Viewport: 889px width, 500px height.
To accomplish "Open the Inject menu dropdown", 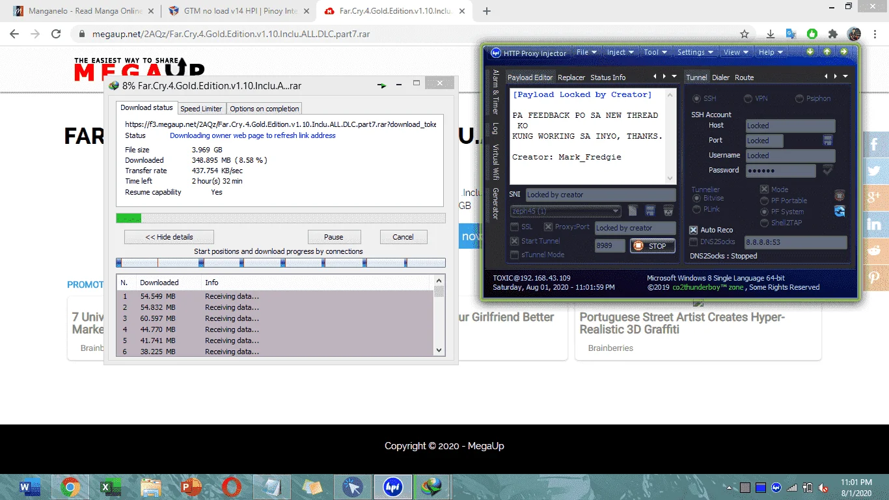I will [x=620, y=52].
